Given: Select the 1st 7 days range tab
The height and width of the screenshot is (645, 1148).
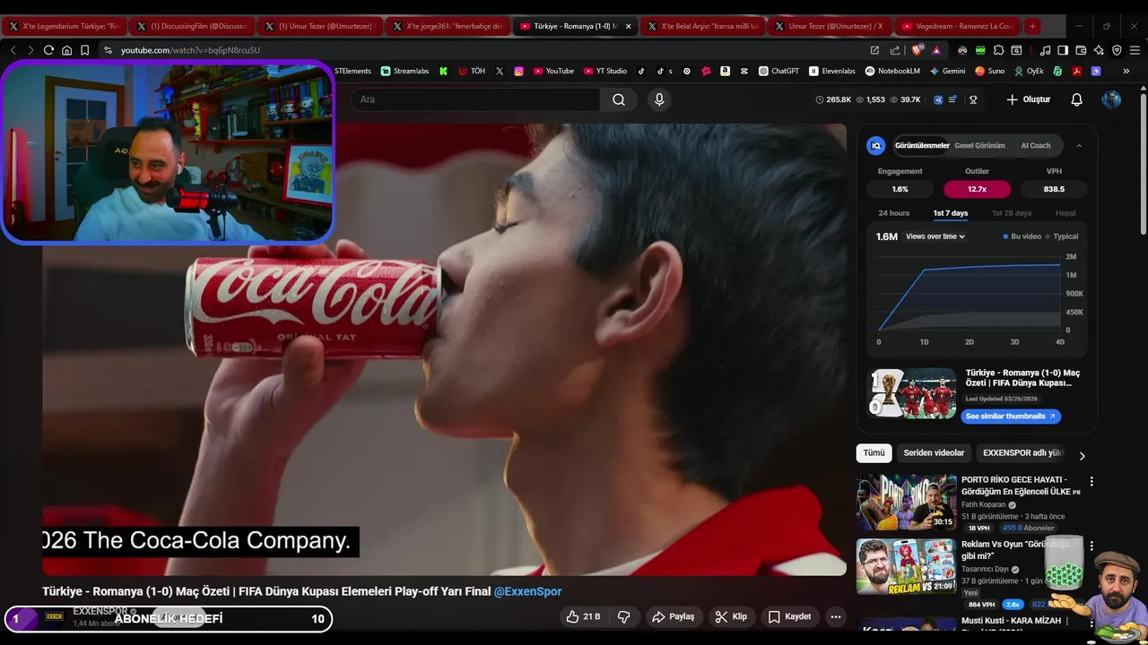Looking at the screenshot, I should (951, 213).
